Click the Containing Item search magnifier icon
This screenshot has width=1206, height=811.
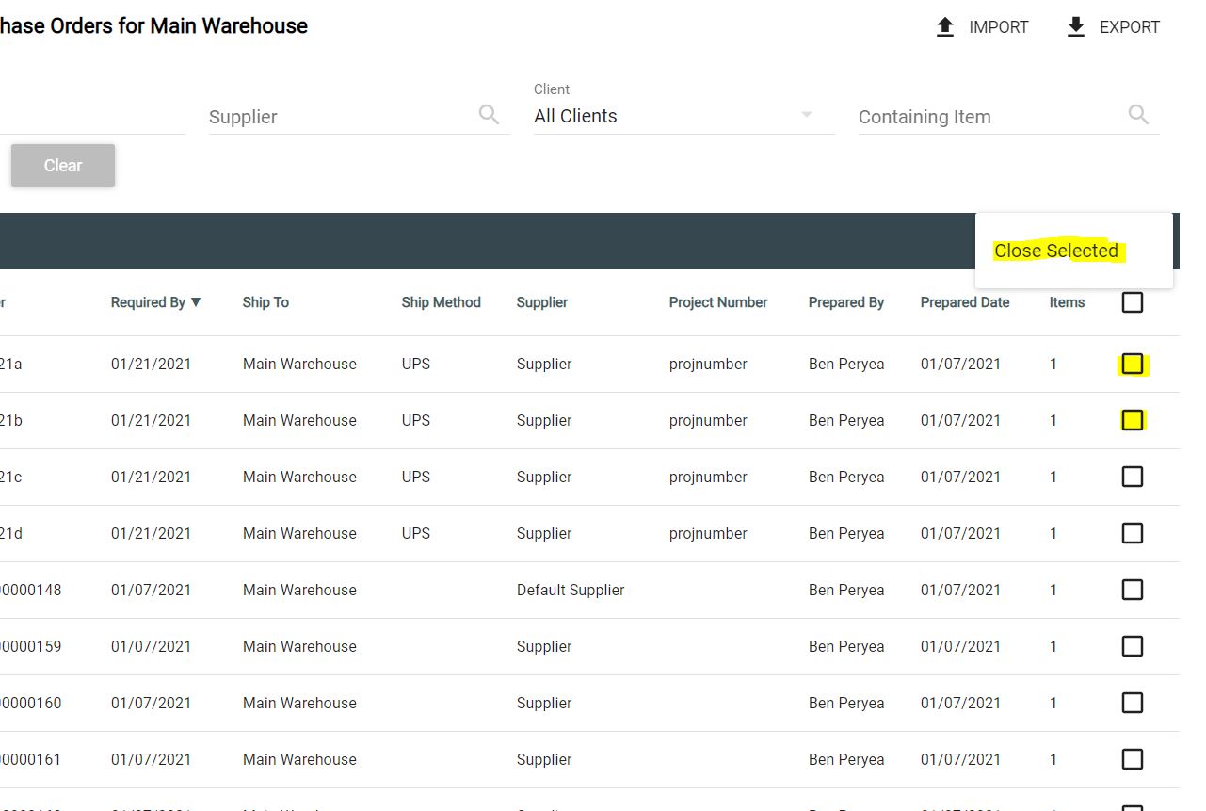(x=1138, y=113)
